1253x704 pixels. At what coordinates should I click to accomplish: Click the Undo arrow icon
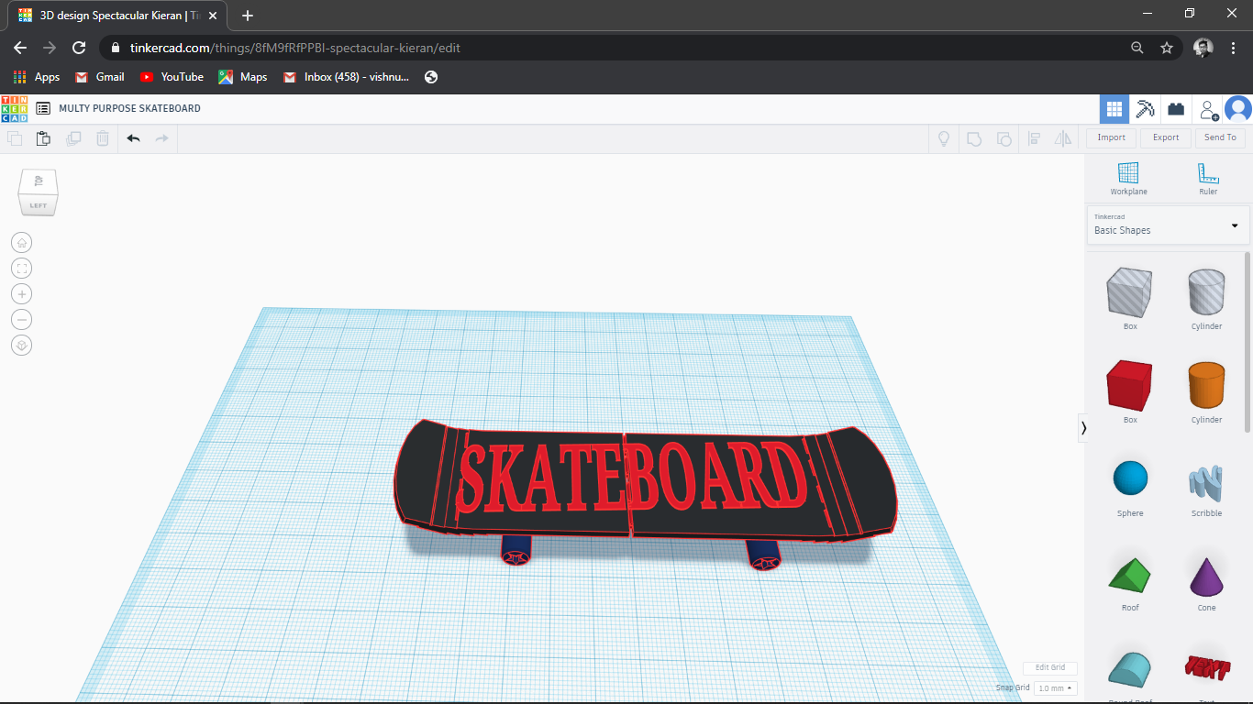(x=133, y=137)
